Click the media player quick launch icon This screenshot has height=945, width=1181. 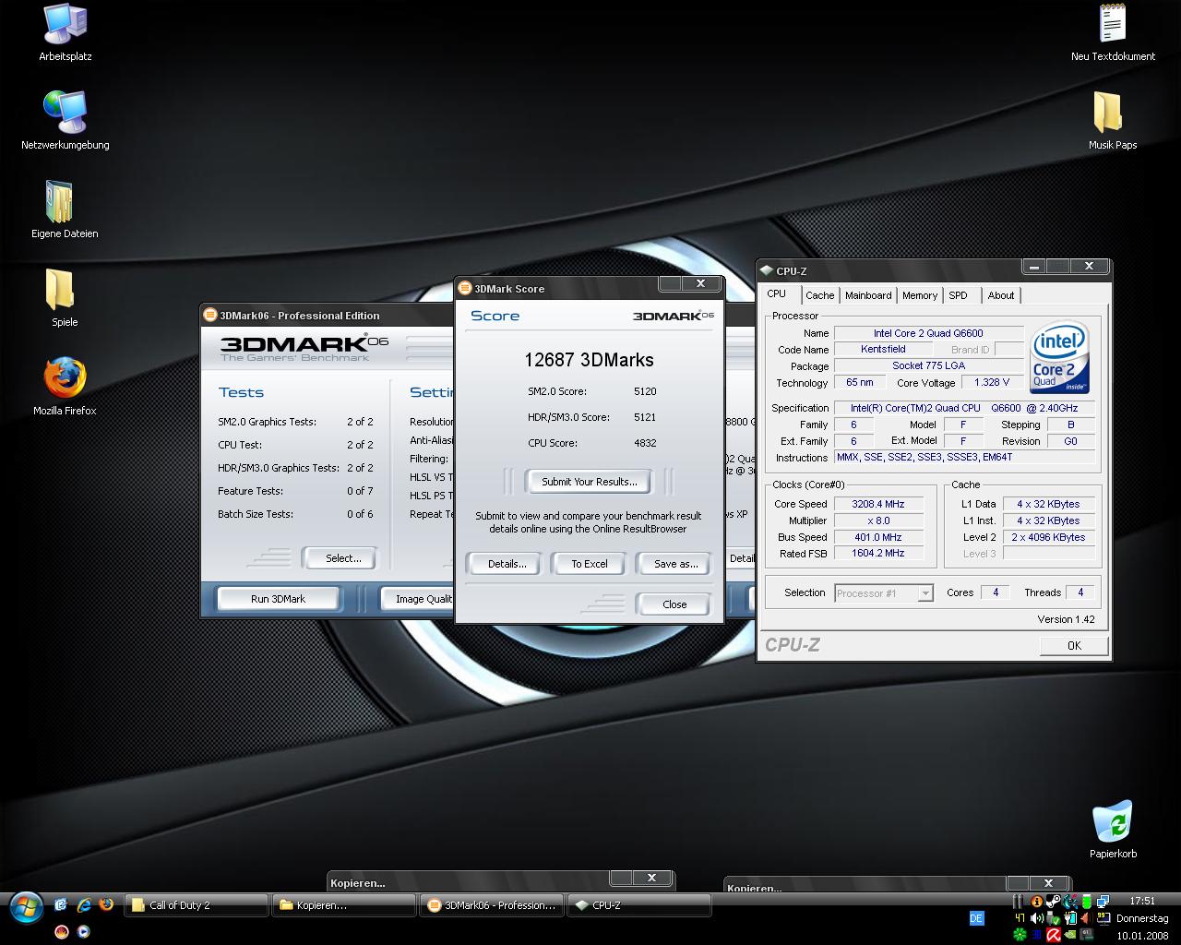click(83, 931)
